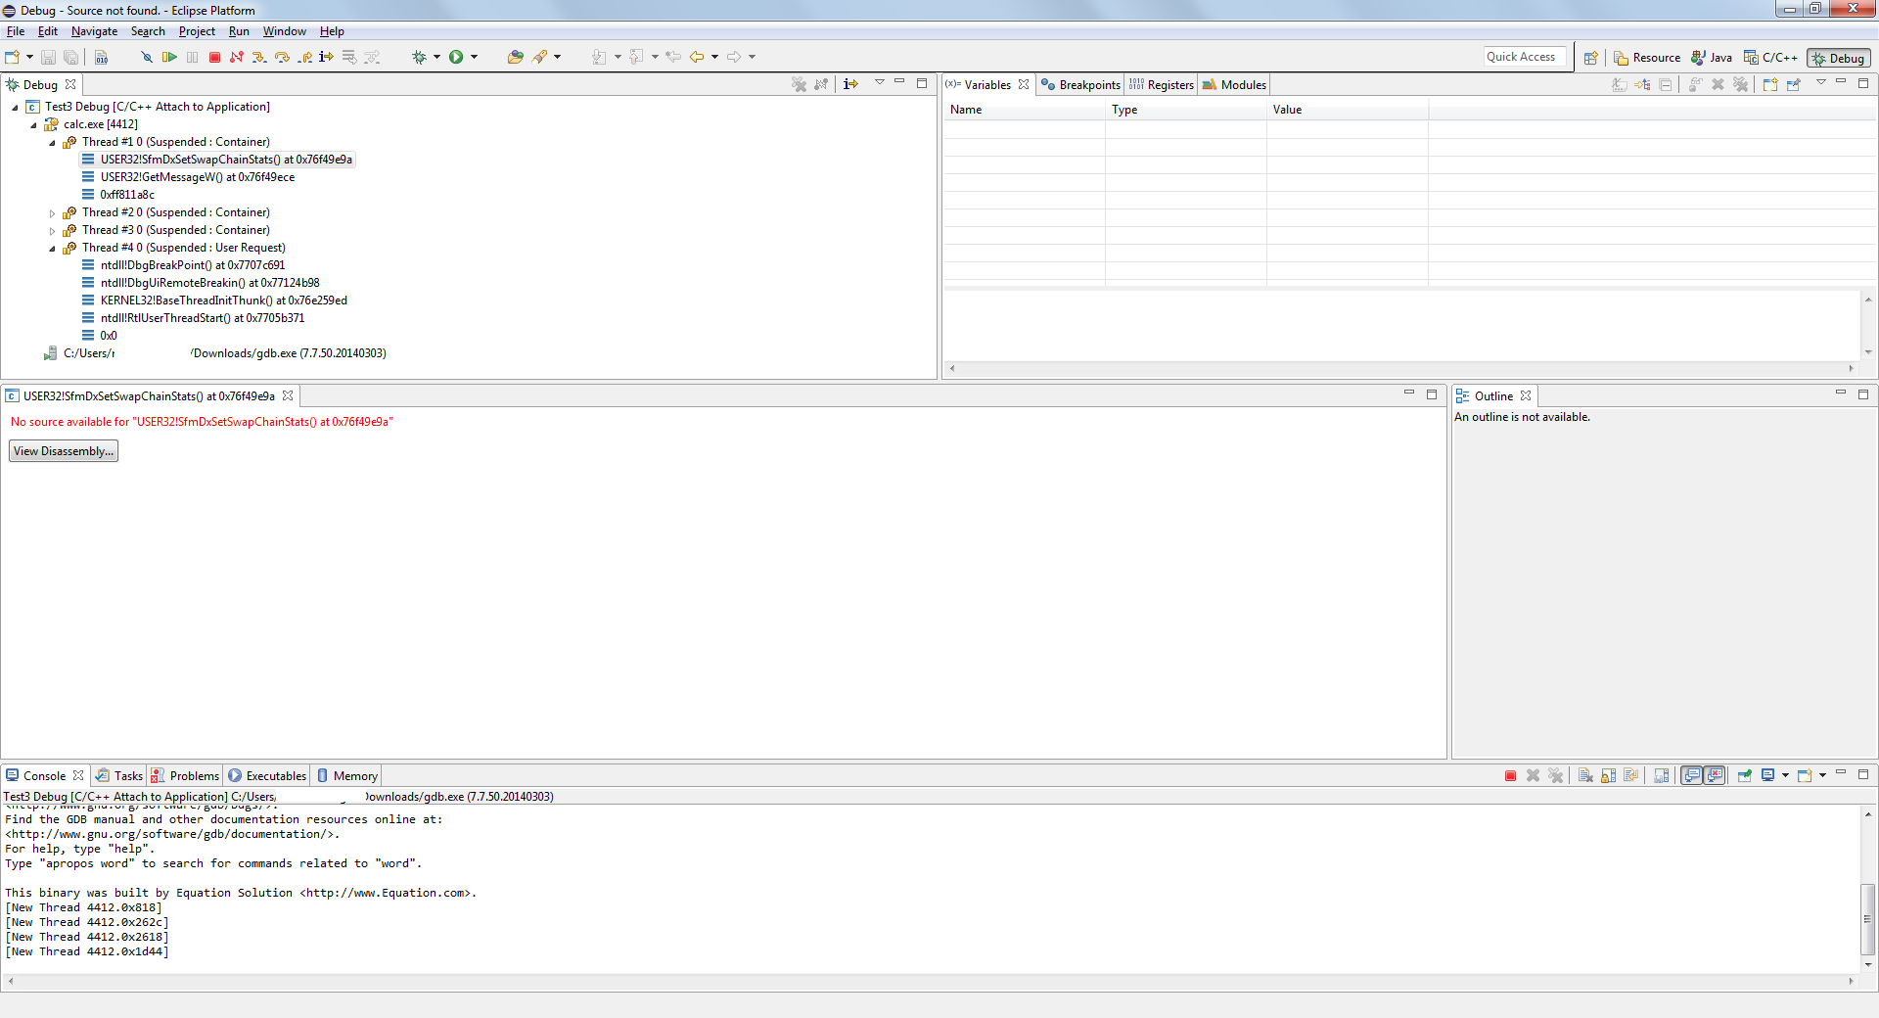Viewport: 1879px width, 1018px height.
Task: Toggle Show Console When Standard Out Changes
Action: point(1692,776)
